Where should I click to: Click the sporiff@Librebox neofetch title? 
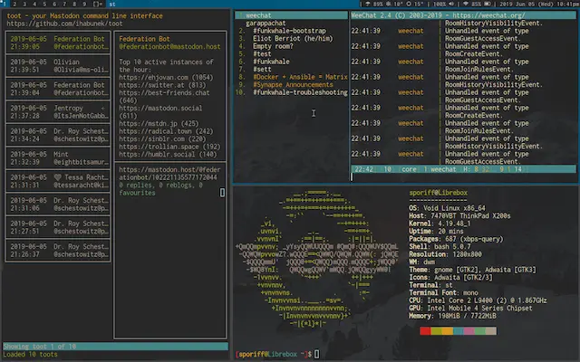pyautogui.click(x=438, y=193)
